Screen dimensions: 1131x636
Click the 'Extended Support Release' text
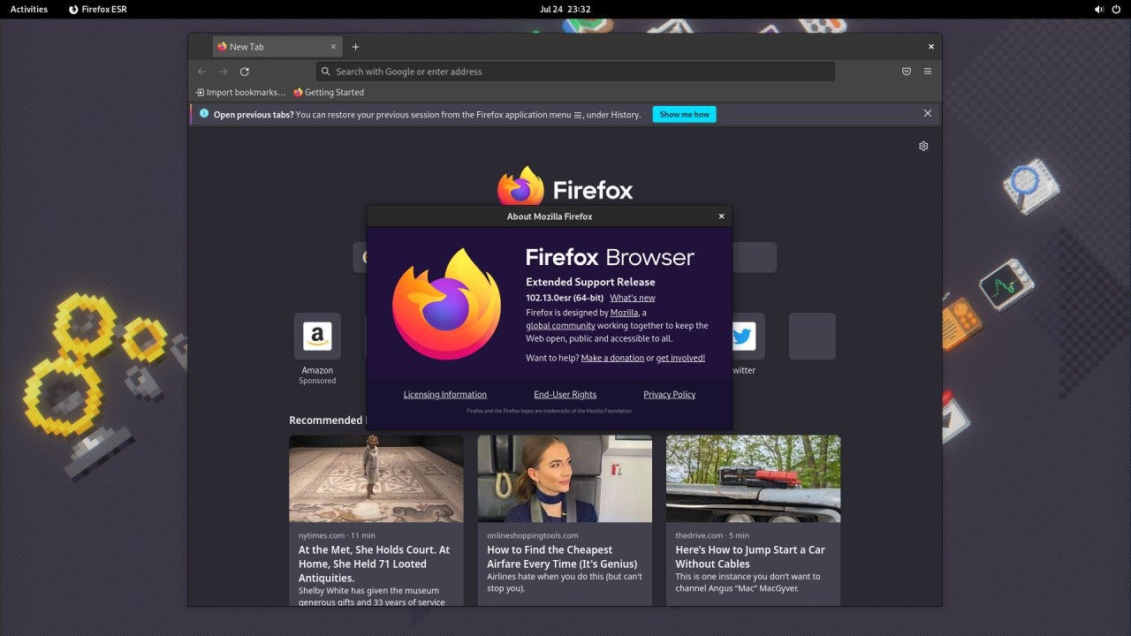click(x=590, y=282)
